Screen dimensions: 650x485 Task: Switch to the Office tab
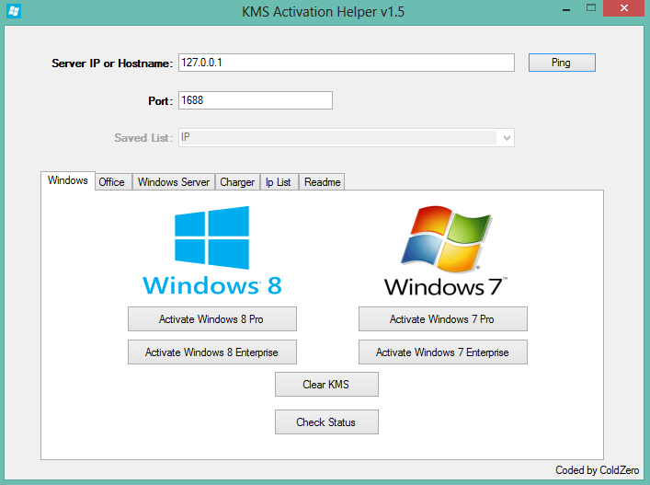tap(113, 182)
